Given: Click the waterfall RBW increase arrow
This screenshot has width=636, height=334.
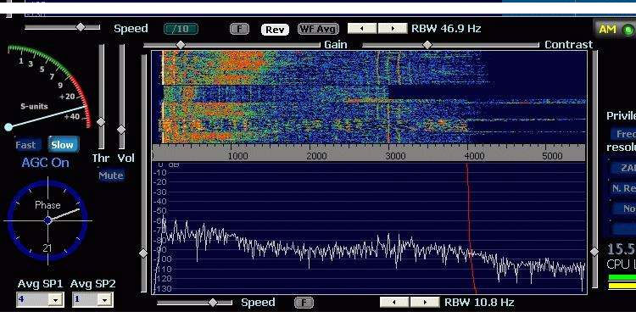Looking at the screenshot, I should tap(393, 28).
